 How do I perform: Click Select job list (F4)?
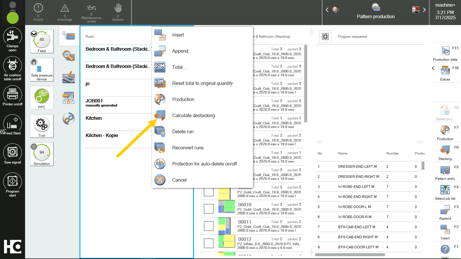[x=445, y=192]
